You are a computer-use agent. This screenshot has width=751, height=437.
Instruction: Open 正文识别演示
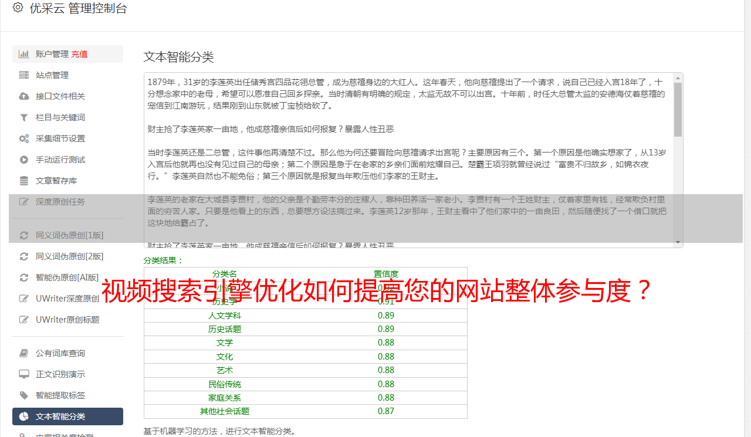pyautogui.click(x=67, y=374)
